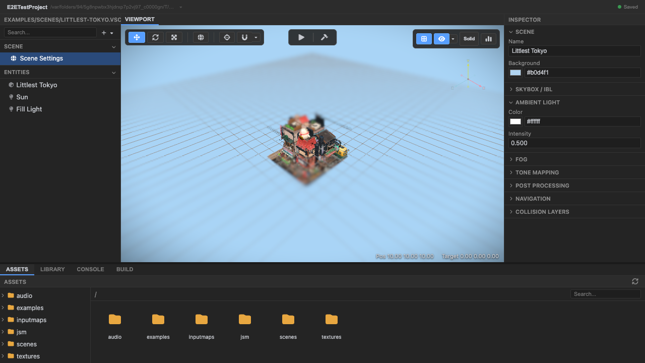Open the visibility options dropdown arrow
The height and width of the screenshot is (363, 645).
[453, 39]
